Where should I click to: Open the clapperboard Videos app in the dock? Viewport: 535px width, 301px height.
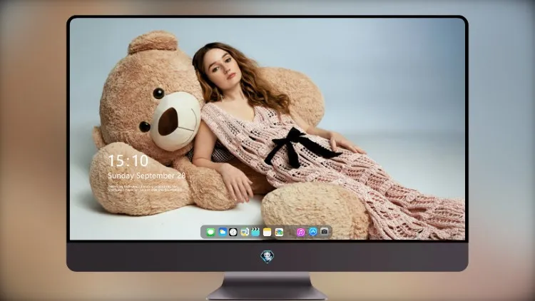[x=255, y=233]
